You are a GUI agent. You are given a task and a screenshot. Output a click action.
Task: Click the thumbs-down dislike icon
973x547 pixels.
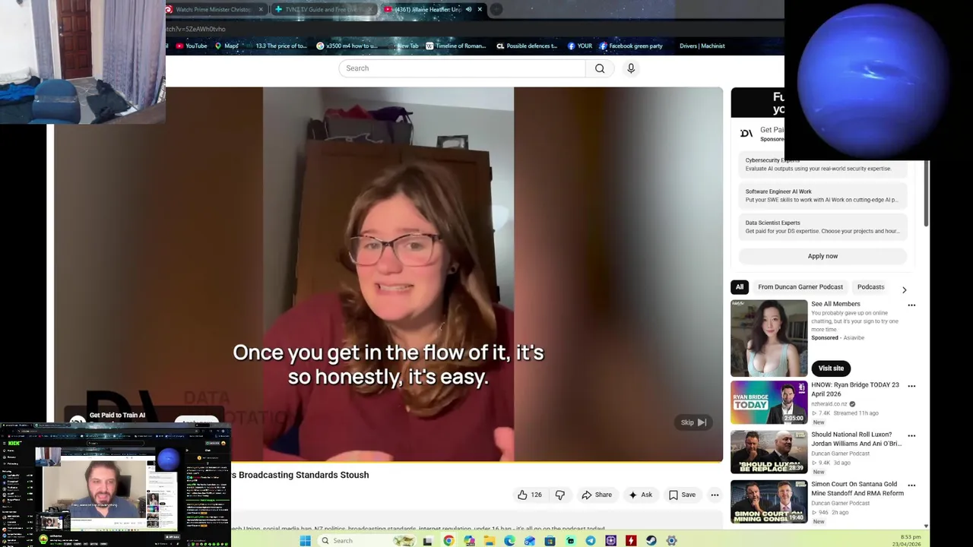(560, 495)
